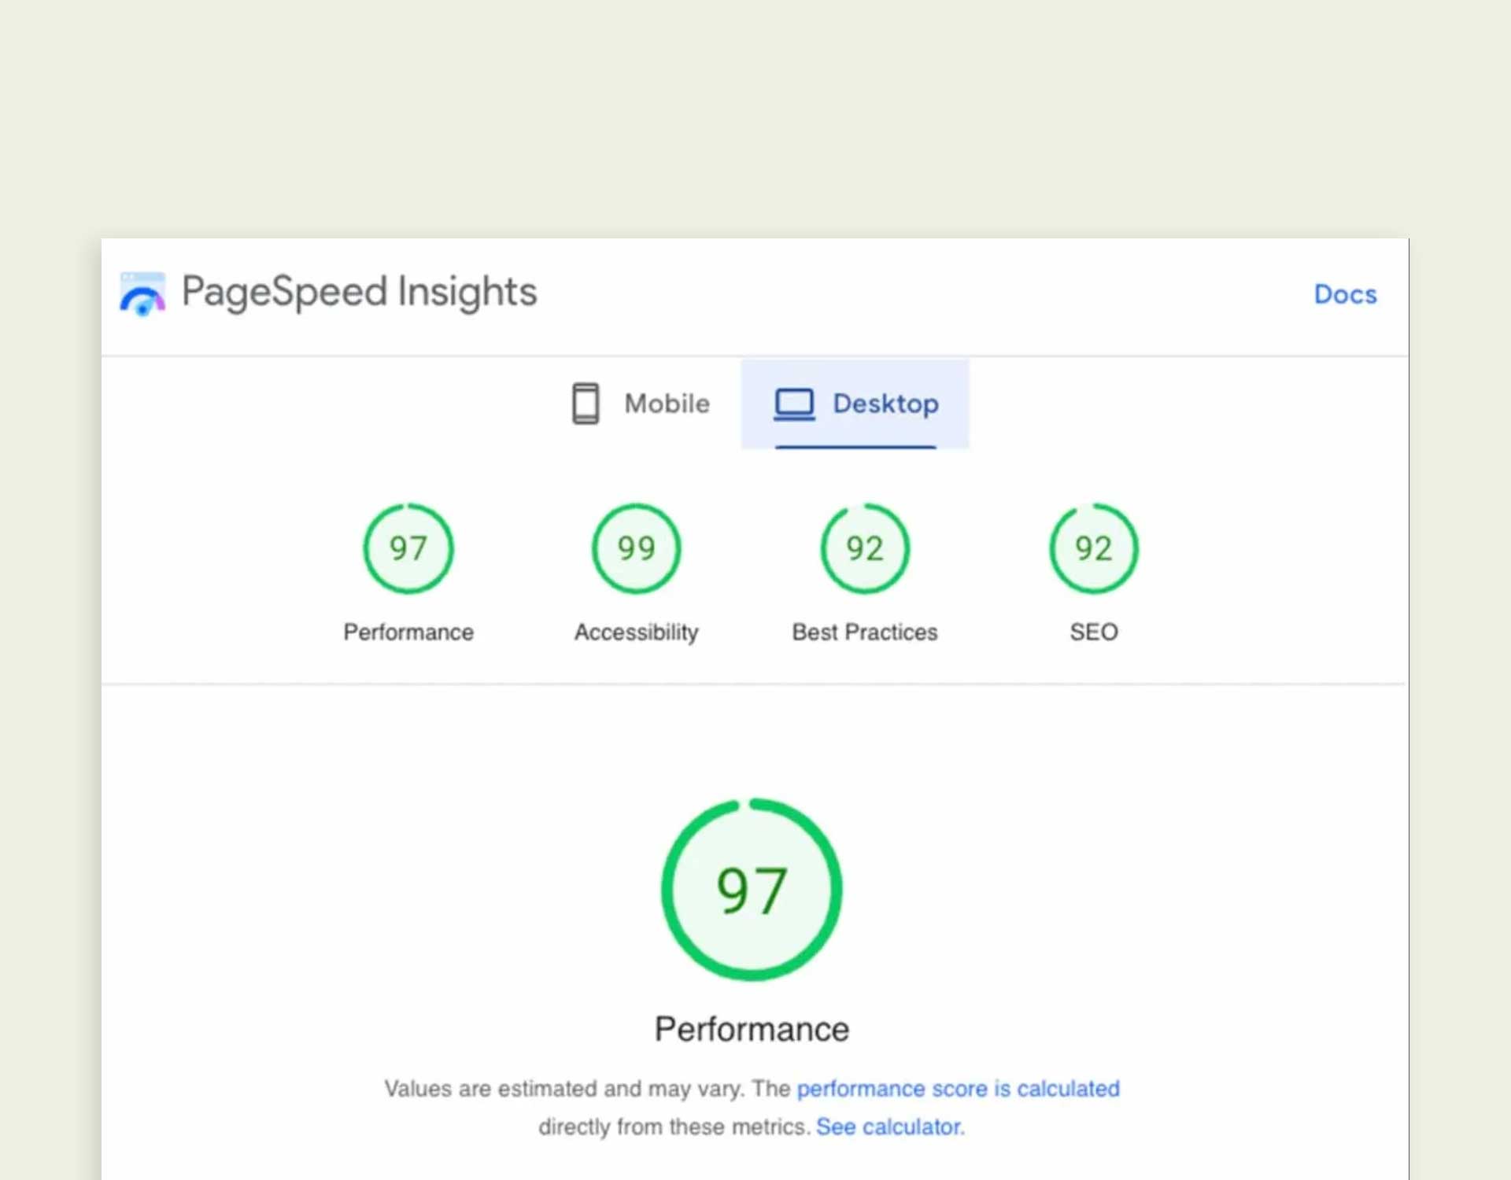The height and width of the screenshot is (1180, 1511).
Task: Jump to the Performance 97 score gauge
Action: pyautogui.click(x=408, y=548)
